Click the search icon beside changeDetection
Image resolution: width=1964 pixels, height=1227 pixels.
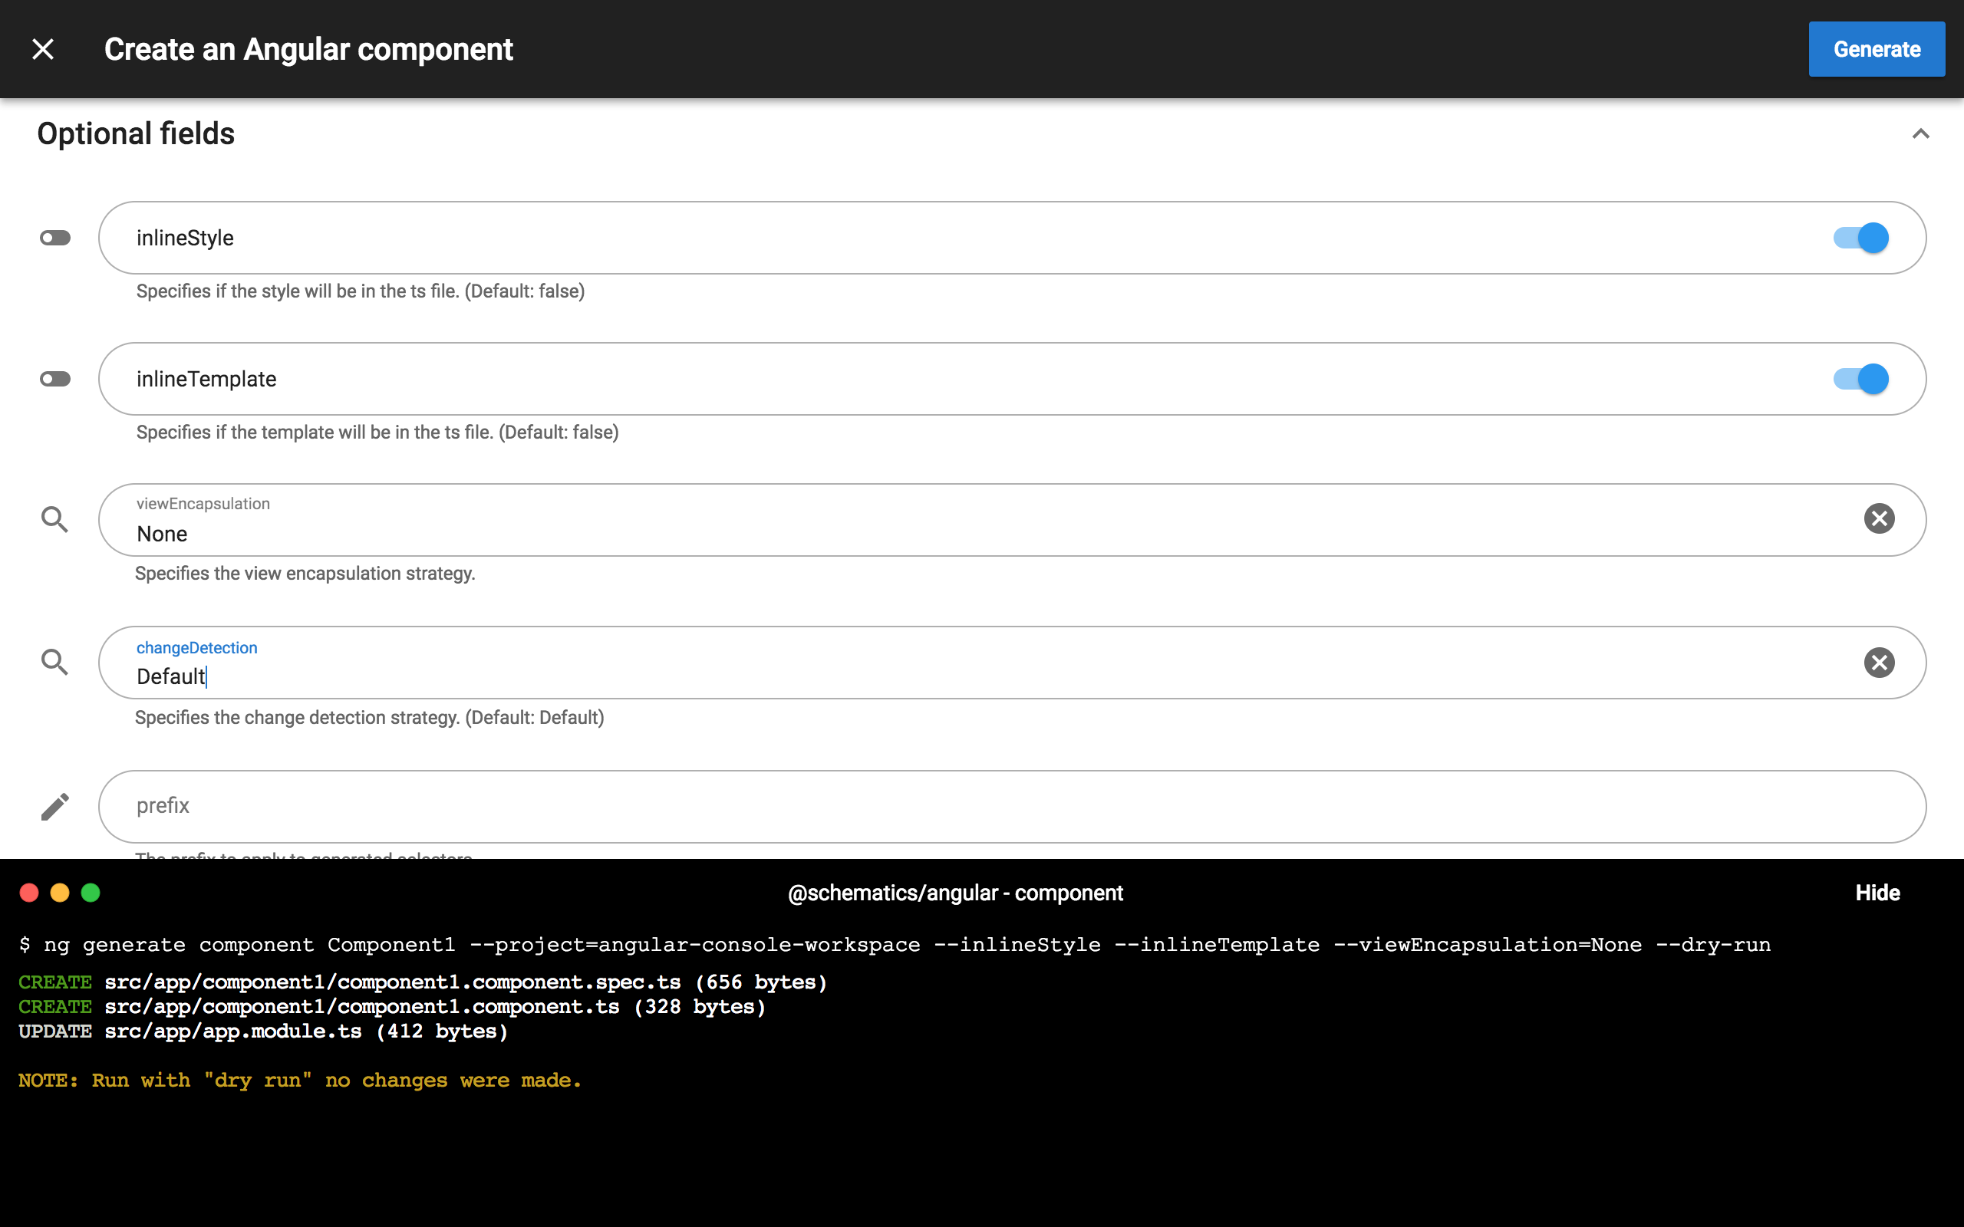[55, 662]
